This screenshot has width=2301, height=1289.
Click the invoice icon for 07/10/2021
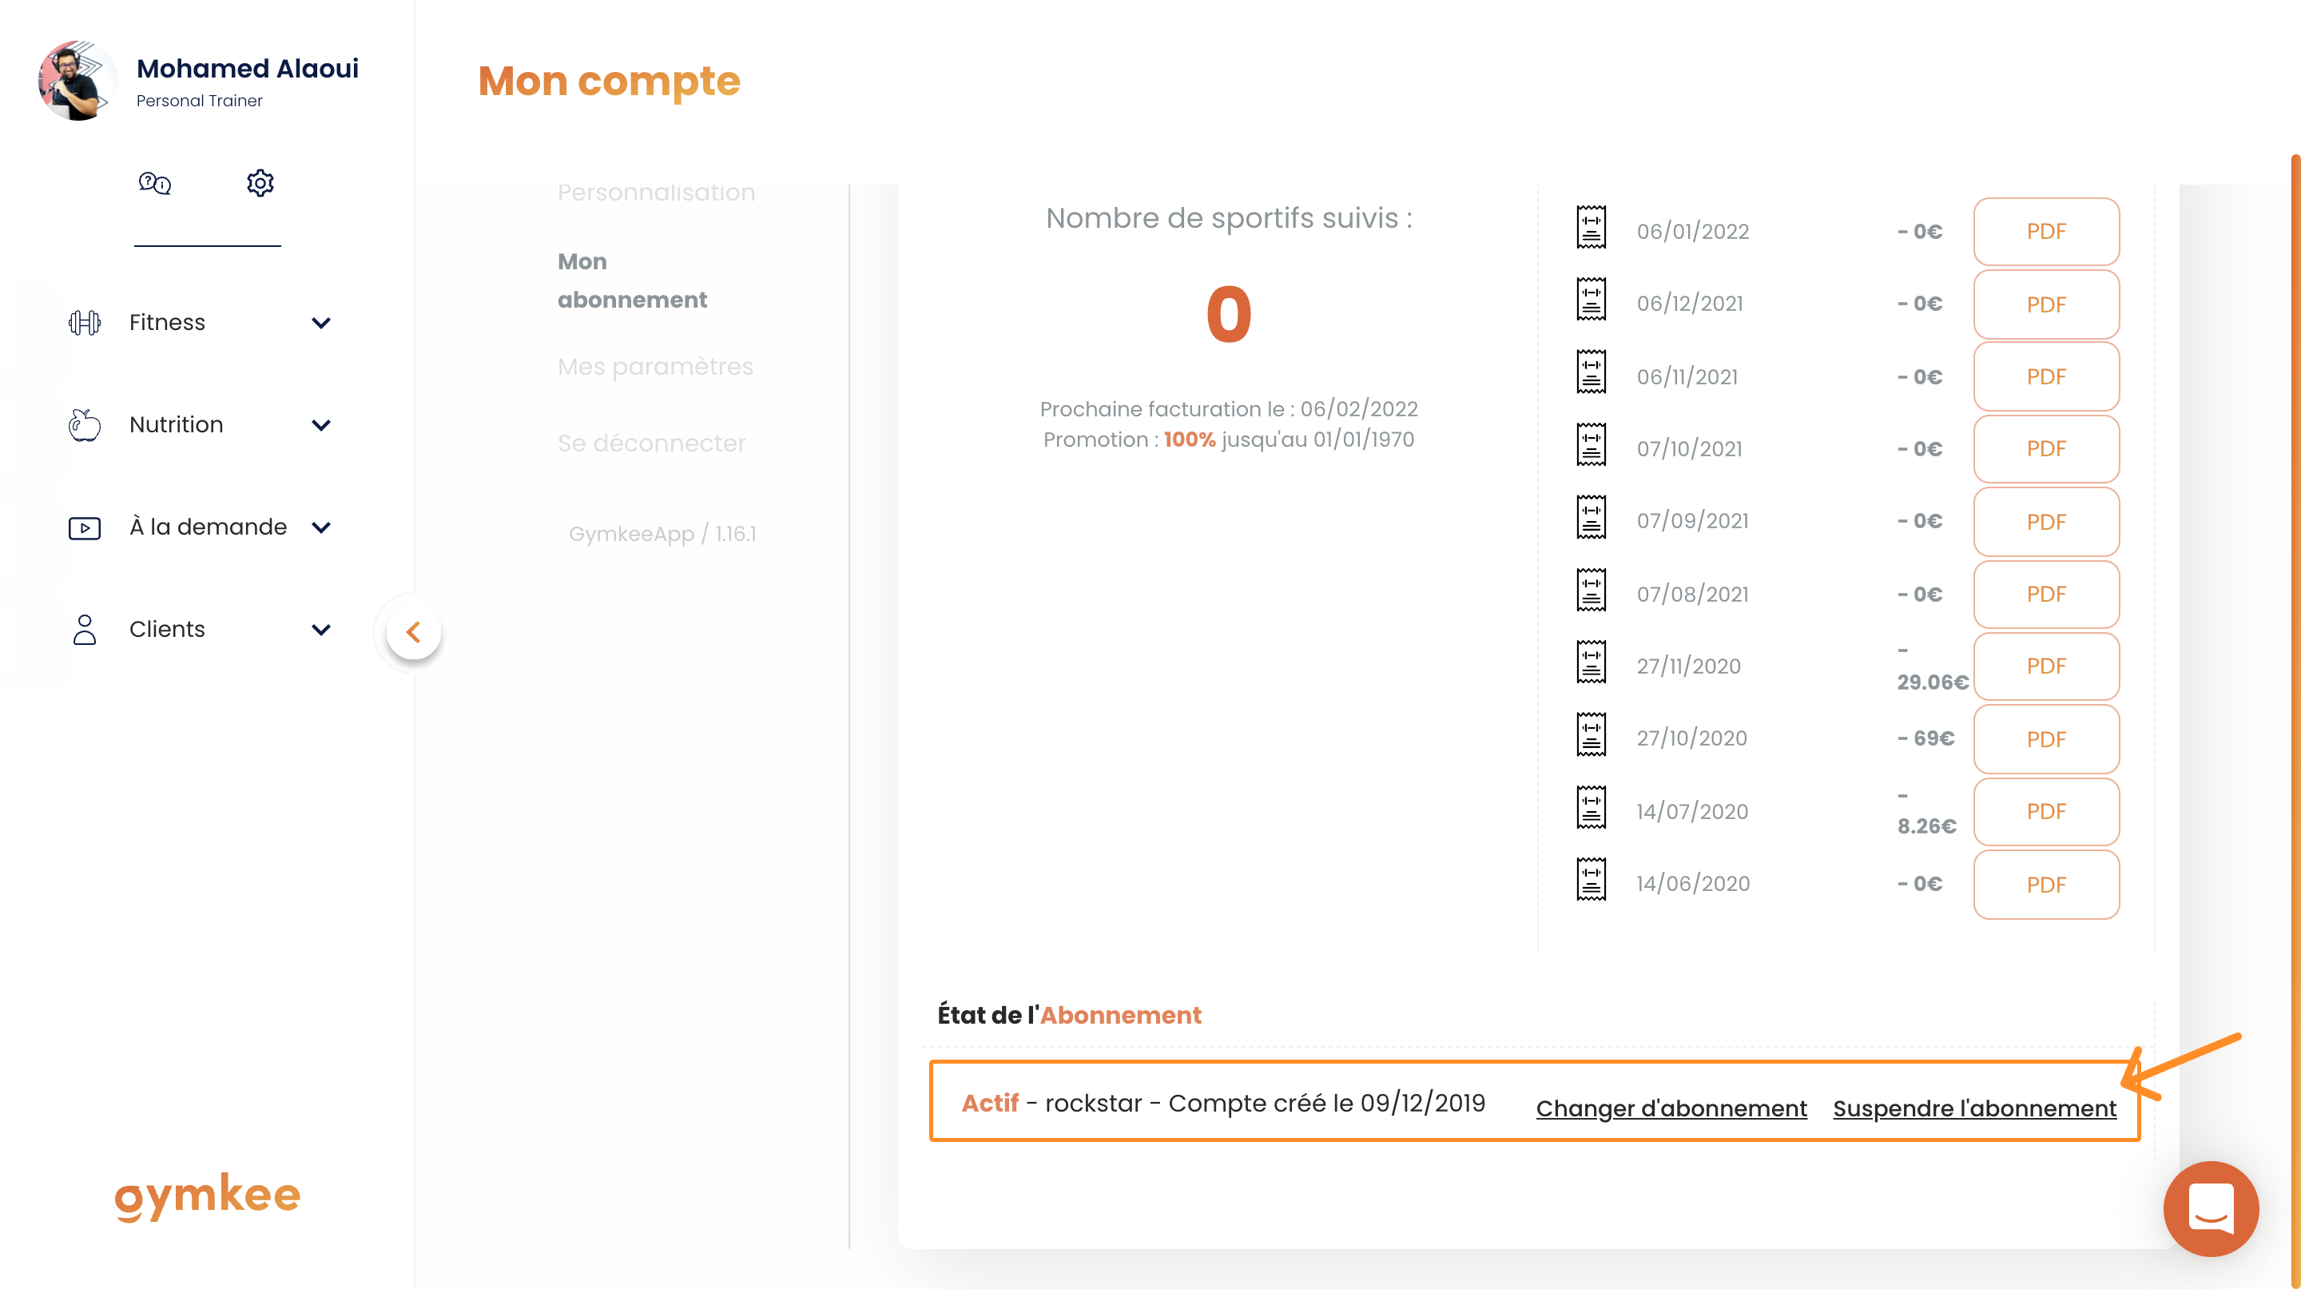(1591, 444)
